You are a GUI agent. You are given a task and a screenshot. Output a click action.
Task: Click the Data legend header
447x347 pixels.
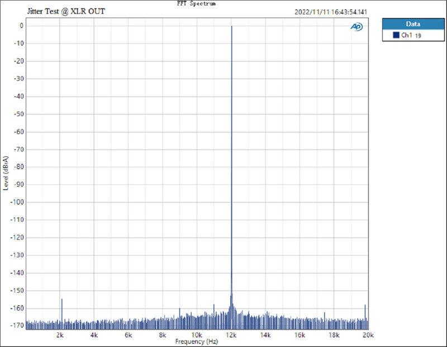[x=413, y=24]
